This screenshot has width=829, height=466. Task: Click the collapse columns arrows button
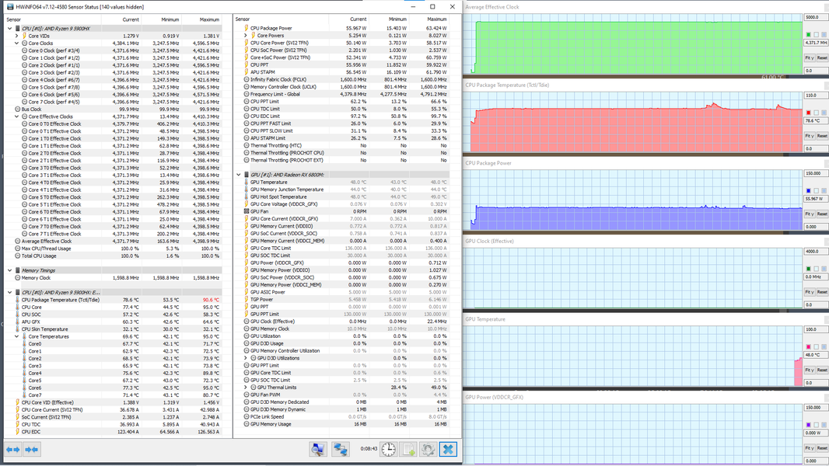pyautogui.click(x=32, y=450)
